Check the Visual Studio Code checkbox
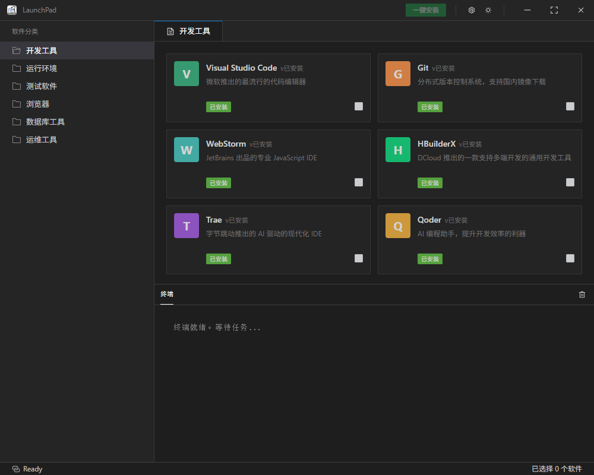The width and height of the screenshot is (594, 475). [359, 106]
